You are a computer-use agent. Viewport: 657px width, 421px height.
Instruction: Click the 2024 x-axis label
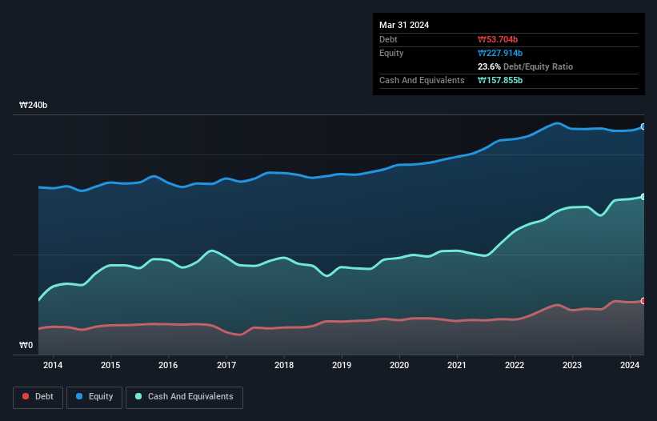tap(630, 365)
